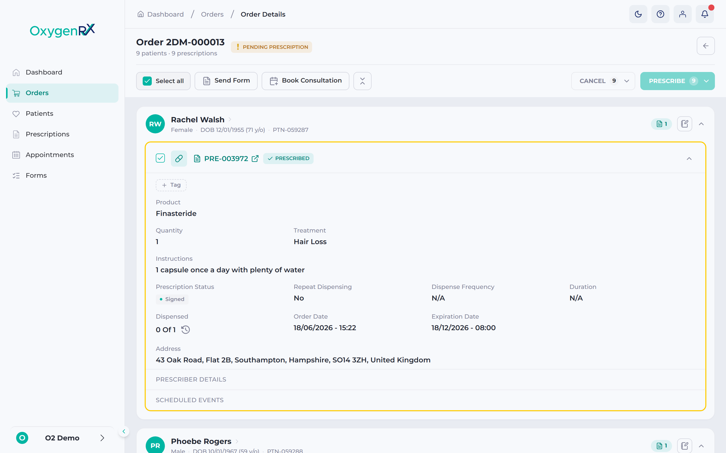Open Phoebe Rogers patient name link
Image resolution: width=726 pixels, height=453 pixels.
201,441
